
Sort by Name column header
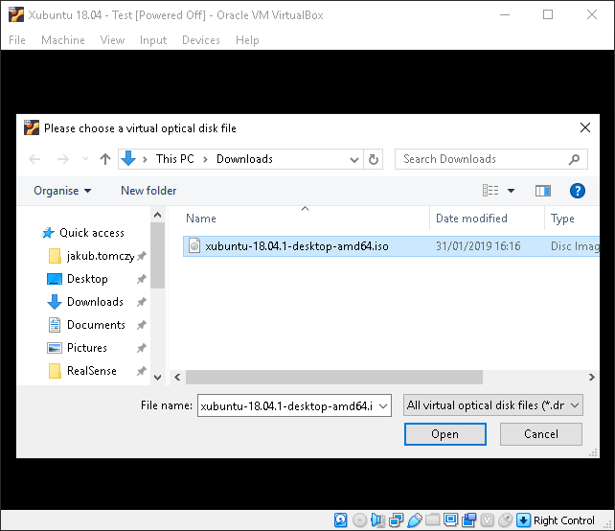click(x=201, y=219)
